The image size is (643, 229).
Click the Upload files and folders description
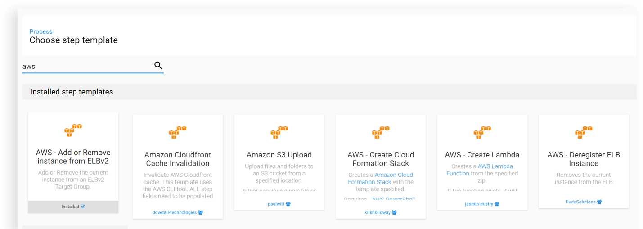tap(279, 173)
